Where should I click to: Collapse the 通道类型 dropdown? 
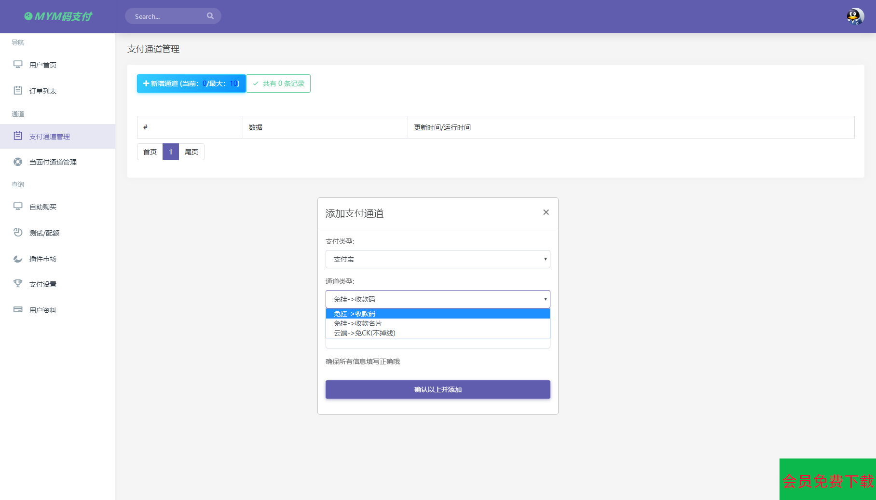pyautogui.click(x=438, y=299)
